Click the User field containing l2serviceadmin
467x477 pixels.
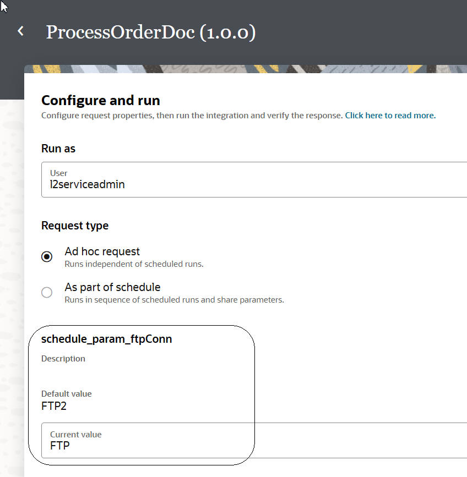pos(253,179)
